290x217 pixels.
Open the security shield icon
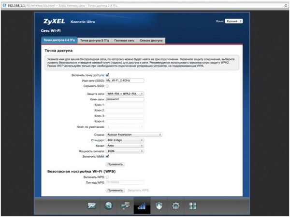pos(159,206)
